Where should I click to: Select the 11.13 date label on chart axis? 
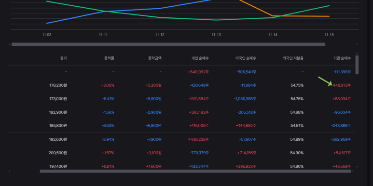(x=216, y=35)
